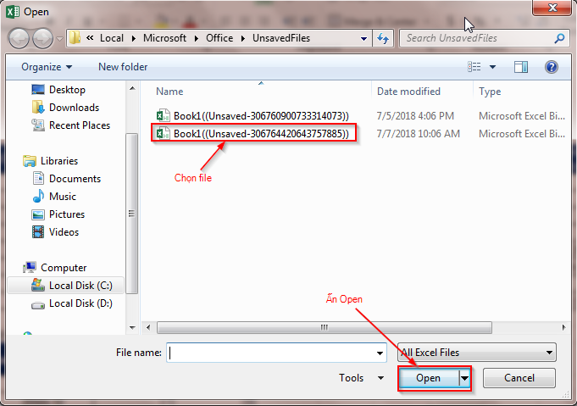Select Book1 Unsaved-306764420643757885 file
This screenshot has width=577, height=406.
252,134
